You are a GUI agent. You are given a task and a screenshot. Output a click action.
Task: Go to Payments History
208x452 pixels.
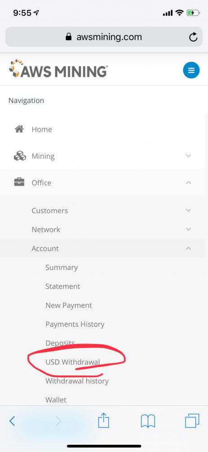coord(75,324)
